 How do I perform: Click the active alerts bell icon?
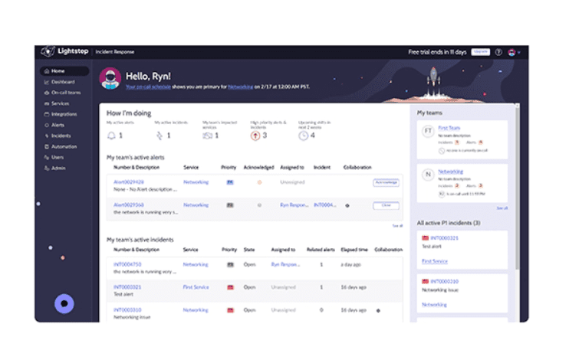point(111,136)
